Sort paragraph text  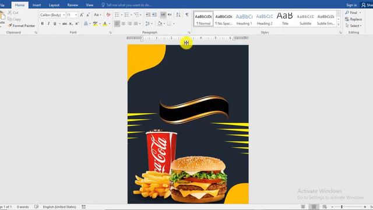click(x=178, y=15)
